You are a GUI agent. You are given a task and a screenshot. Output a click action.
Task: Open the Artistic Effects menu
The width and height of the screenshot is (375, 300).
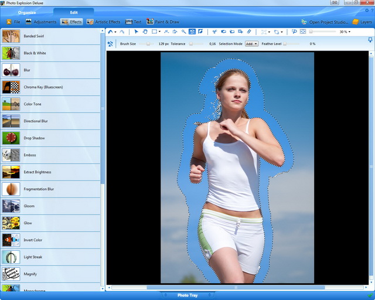coord(103,22)
